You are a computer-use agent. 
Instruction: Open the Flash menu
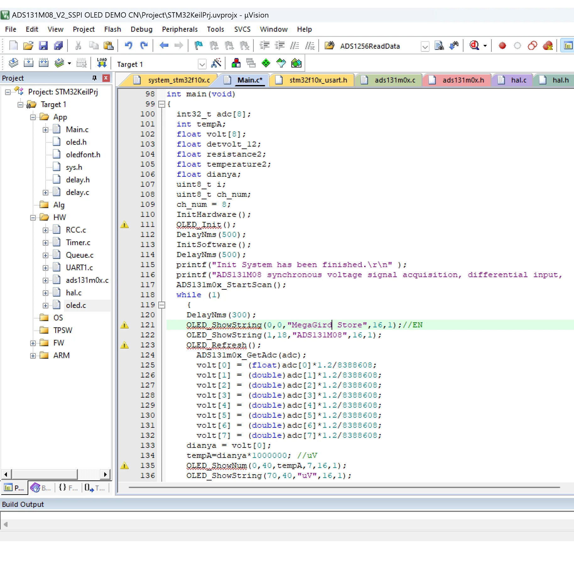(x=112, y=29)
